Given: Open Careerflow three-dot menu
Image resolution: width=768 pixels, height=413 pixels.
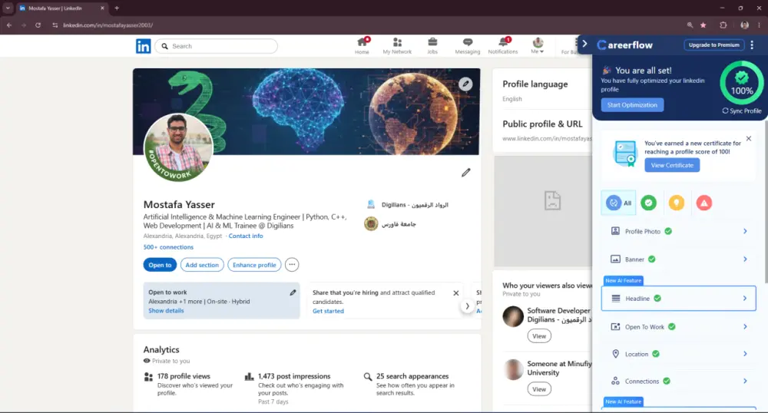Looking at the screenshot, I should click(x=753, y=45).
